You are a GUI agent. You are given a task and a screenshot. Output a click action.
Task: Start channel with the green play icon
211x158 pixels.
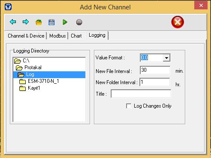coord(65,22)
